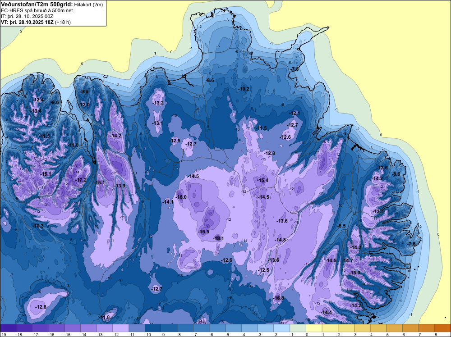Click the -13.1 temperature label
Viewport: 451px width, 337px height.
tap(157, 123)
